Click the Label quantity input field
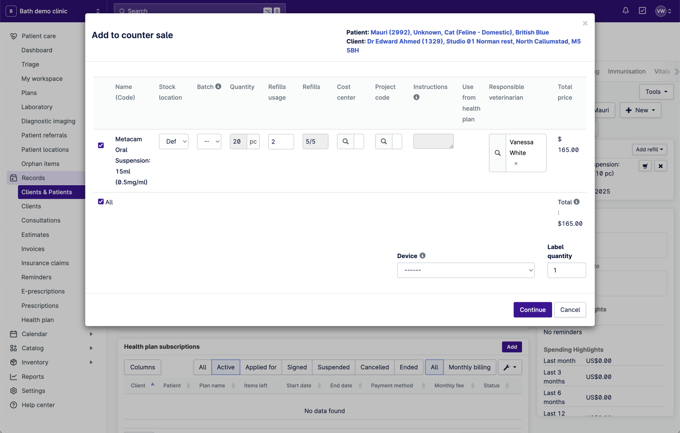 pyautogui.click(x=566, y=271)
